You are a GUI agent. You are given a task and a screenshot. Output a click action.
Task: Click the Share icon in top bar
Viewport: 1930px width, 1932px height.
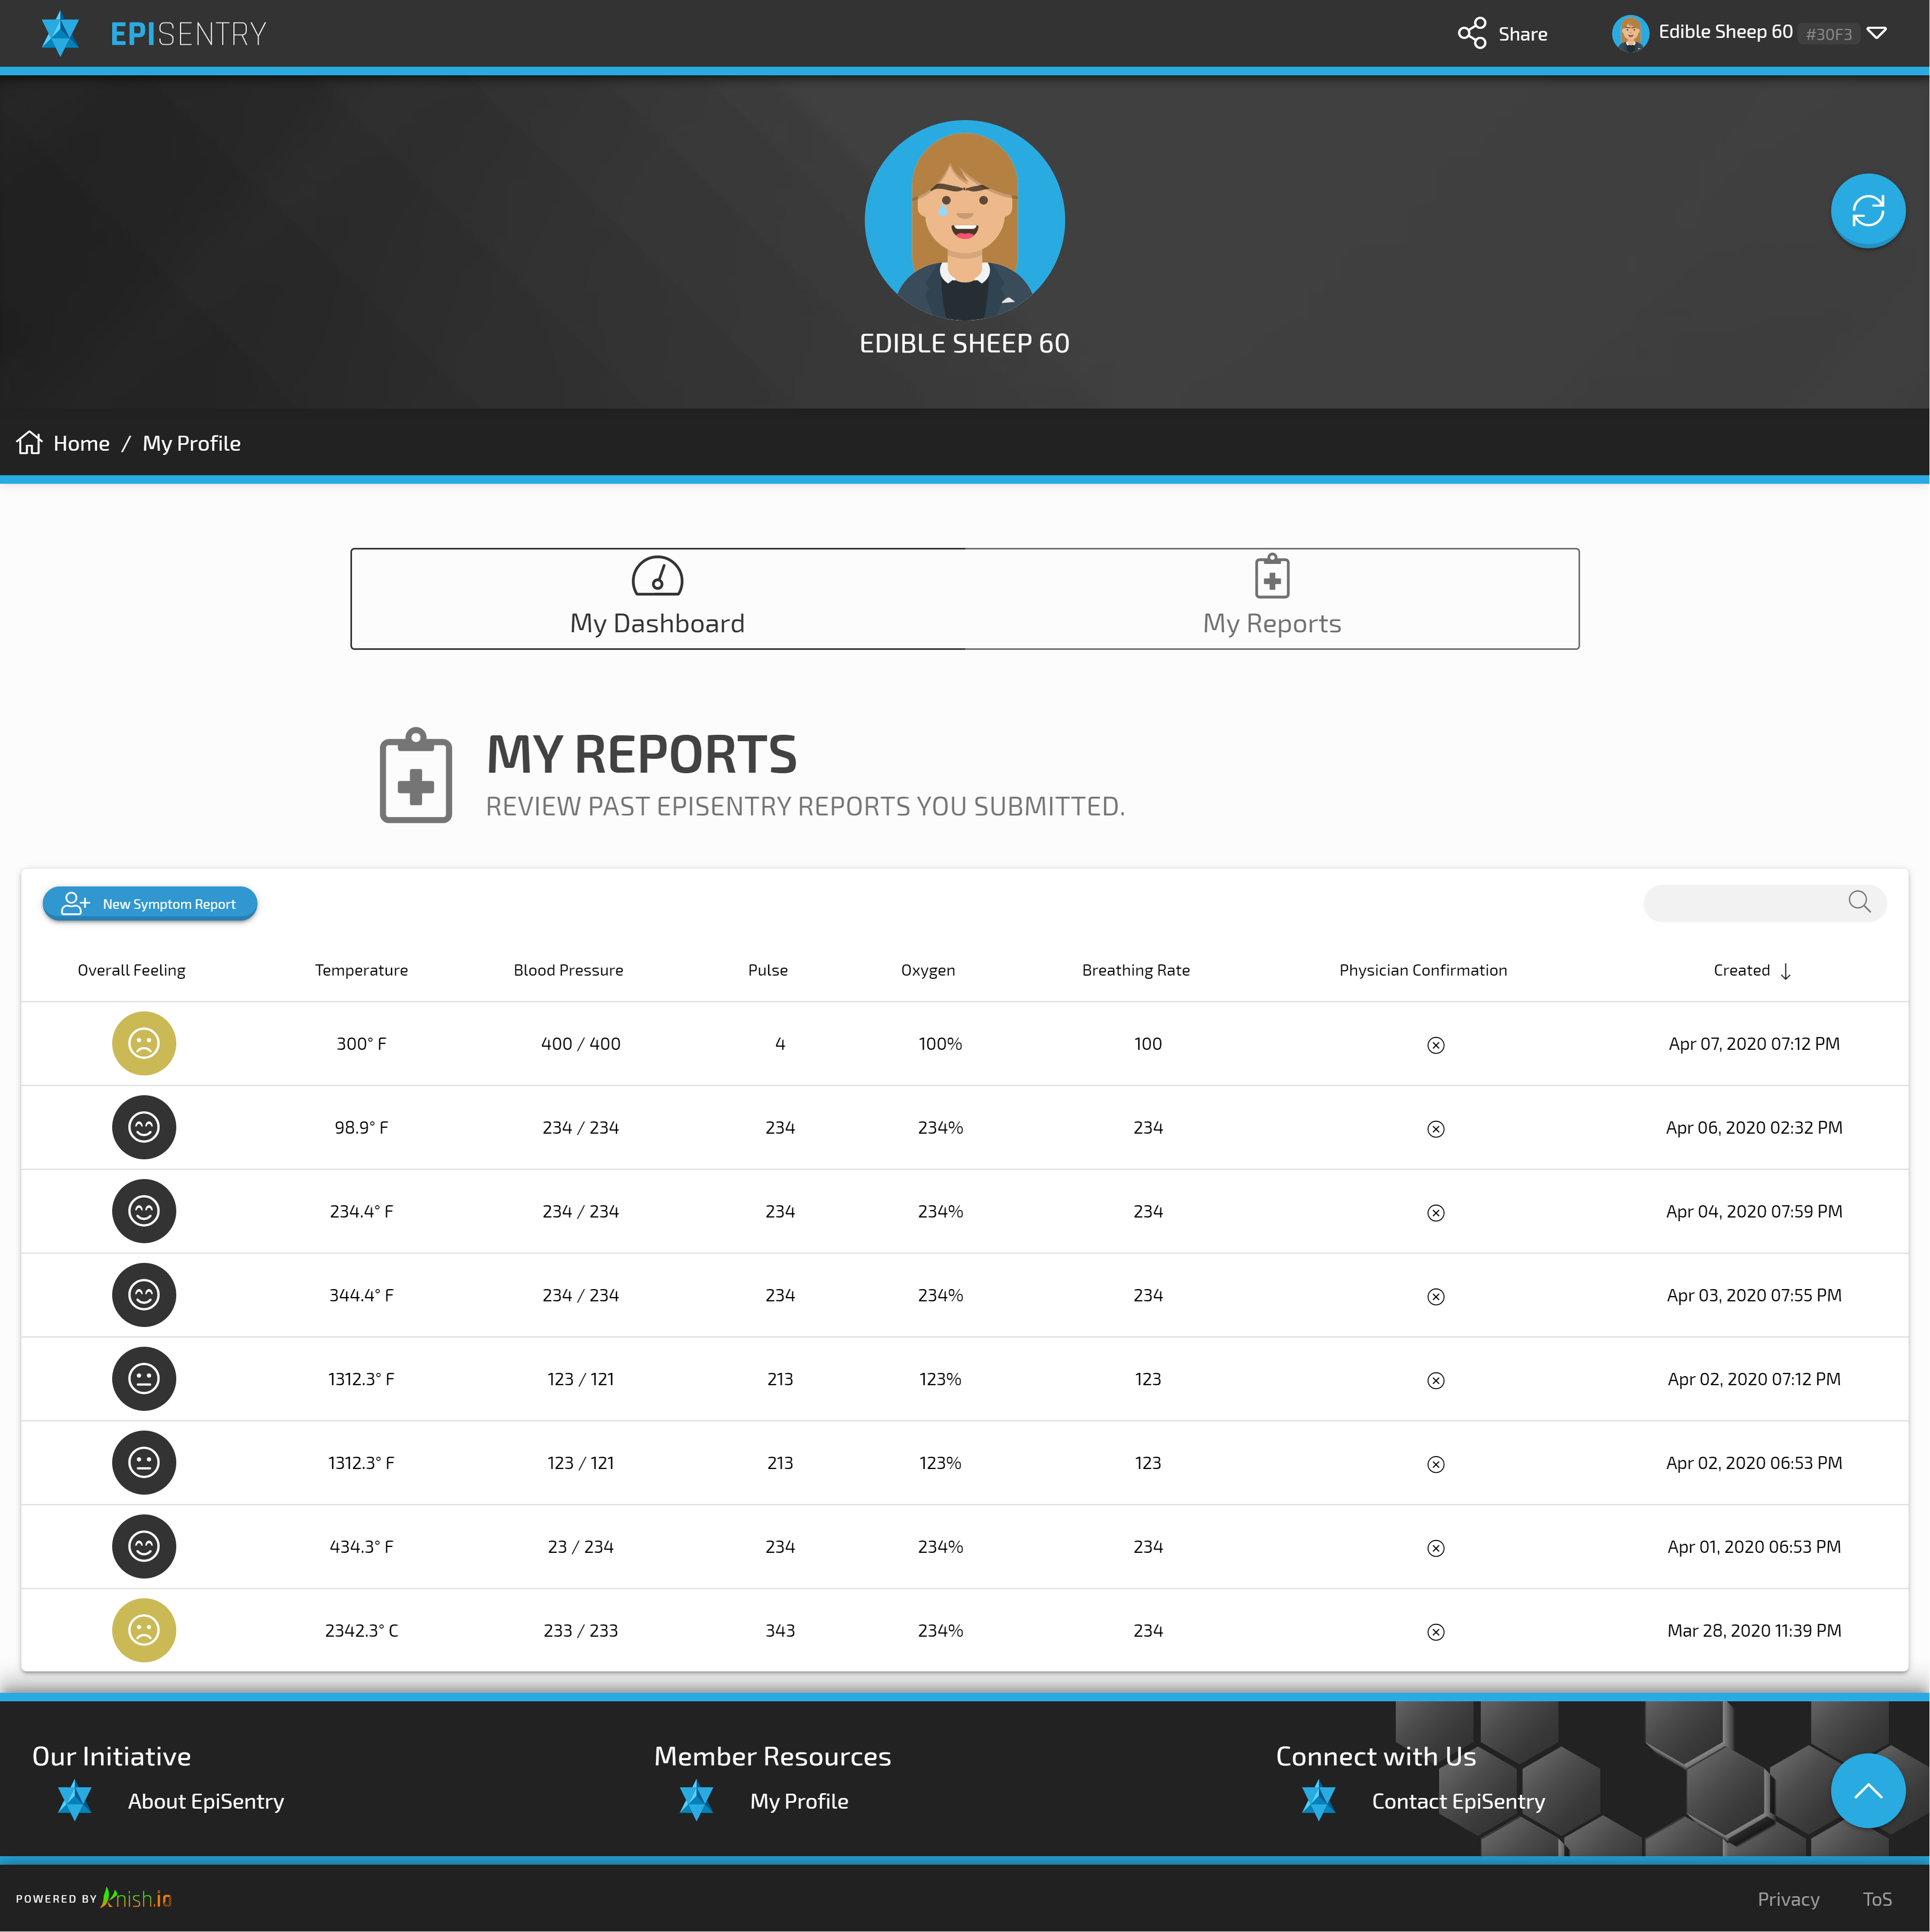click(1472, 33)
